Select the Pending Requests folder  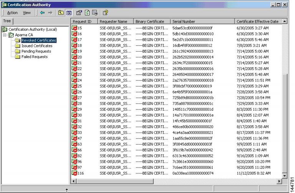(36, 51)
